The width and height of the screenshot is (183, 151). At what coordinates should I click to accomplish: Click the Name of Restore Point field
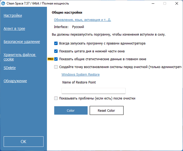click(x=94, y=91)
